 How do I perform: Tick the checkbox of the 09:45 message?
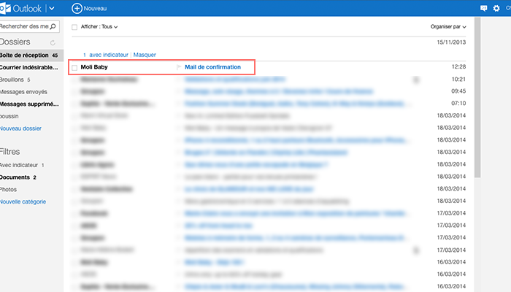point(74,92)
